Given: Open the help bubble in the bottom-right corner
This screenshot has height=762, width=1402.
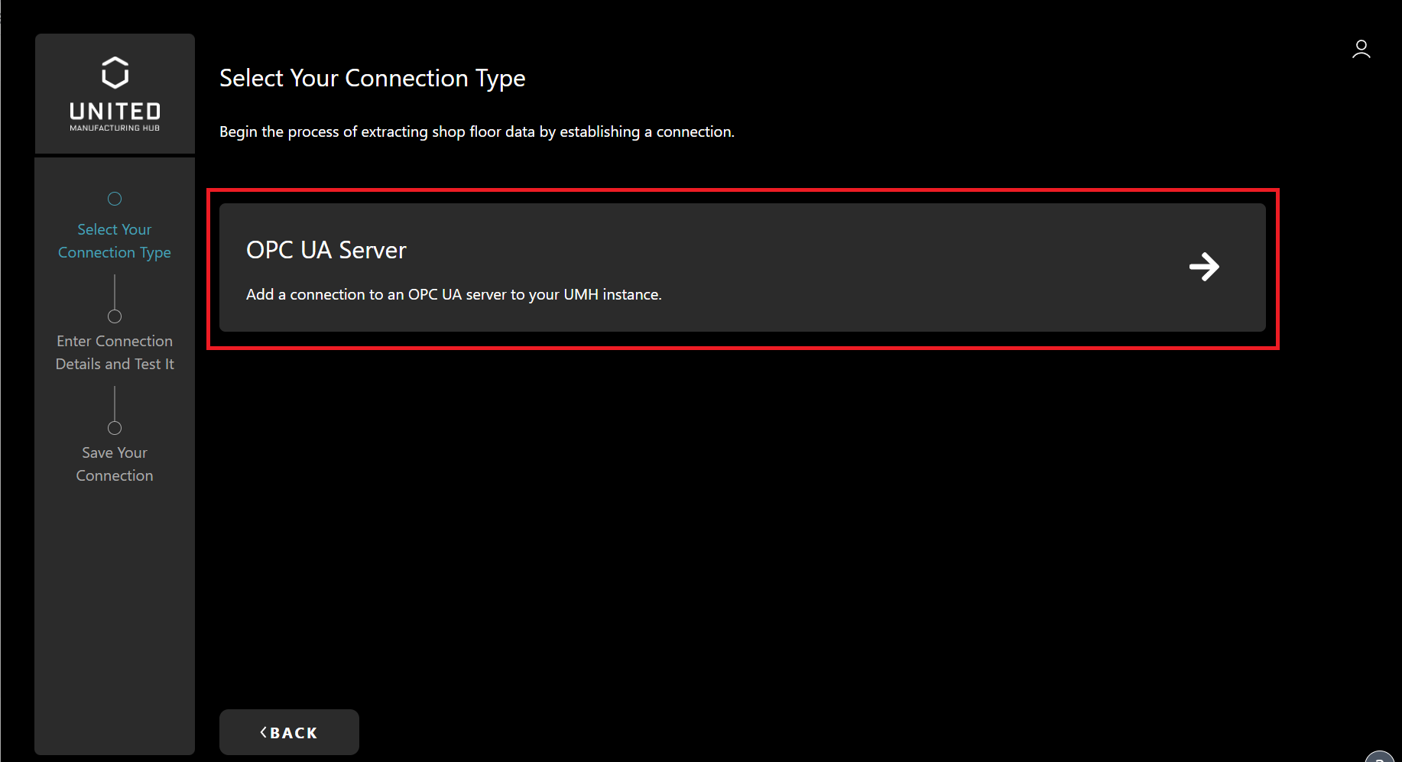Looking at the screenshot, I should (x=1381, y=757).
